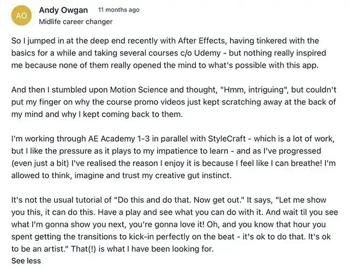Viewport: 349px width, 273px height.
Task: Click the phrase "course promo videos"
Action: pyautogui.click(x=146, y=102)
